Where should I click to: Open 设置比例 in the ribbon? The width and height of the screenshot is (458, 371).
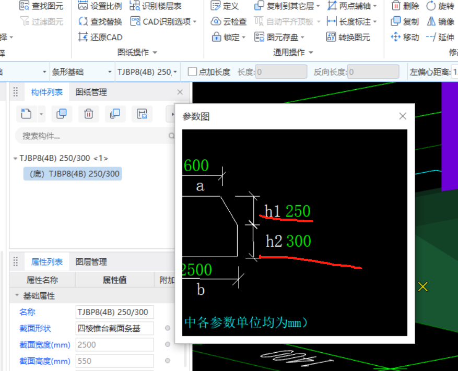tap(100, 6)
